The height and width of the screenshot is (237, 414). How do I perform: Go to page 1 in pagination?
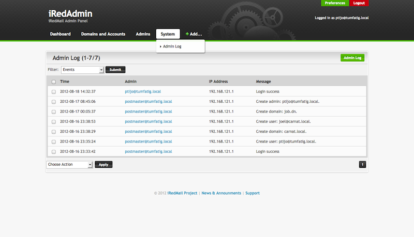pyautogui.click(x=363, y=165)
